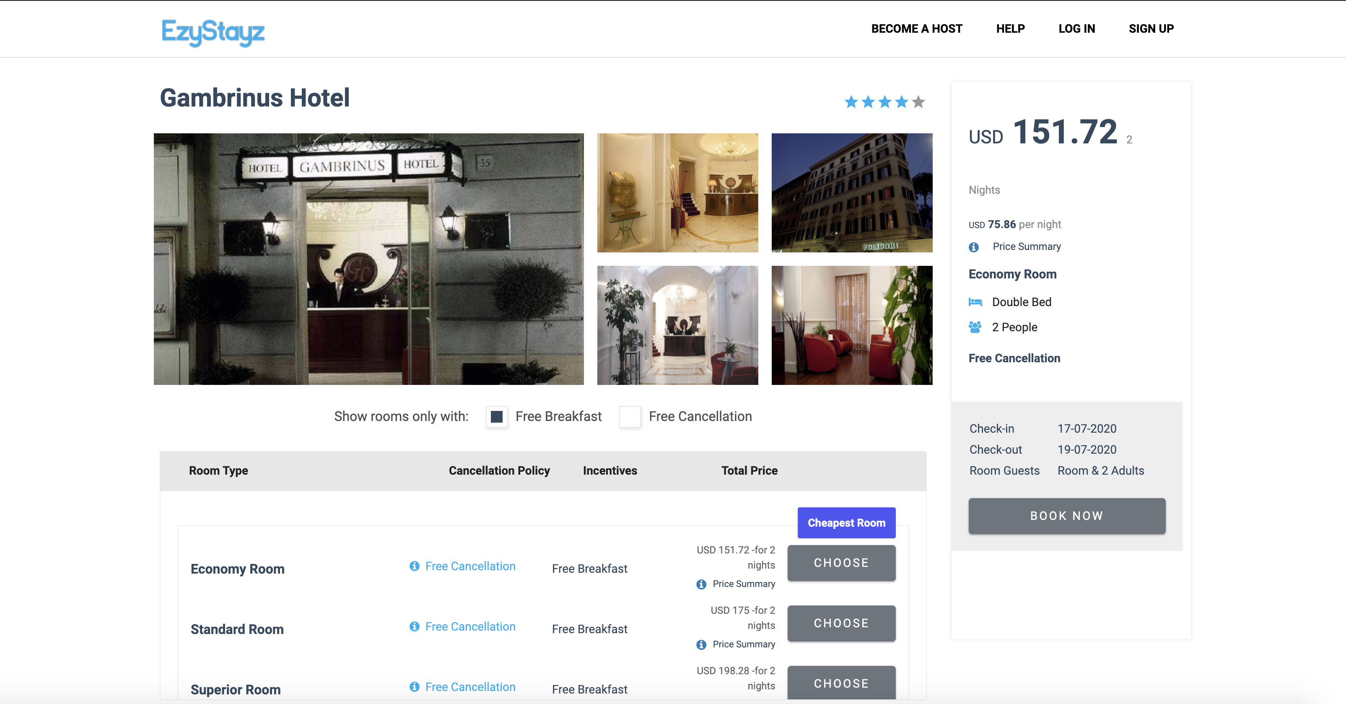Click the EzyStayz logo
1346x704 pixels.
(213, 32)
